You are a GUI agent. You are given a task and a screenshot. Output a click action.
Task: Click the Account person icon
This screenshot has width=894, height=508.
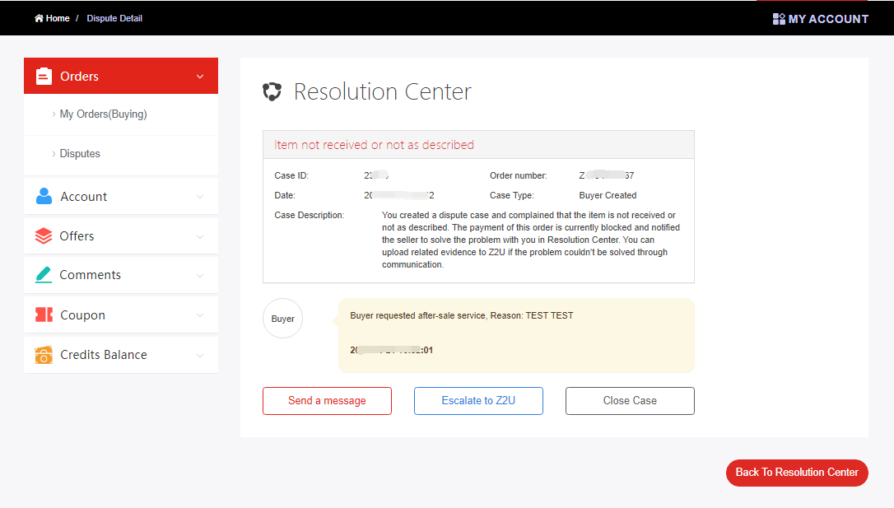coord(44,197)
